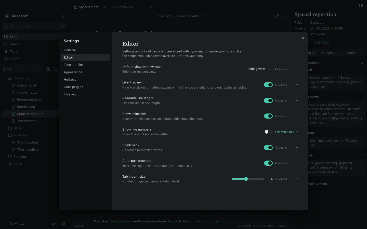
Task: Open scope menu for Default view row
Action: 286,69
